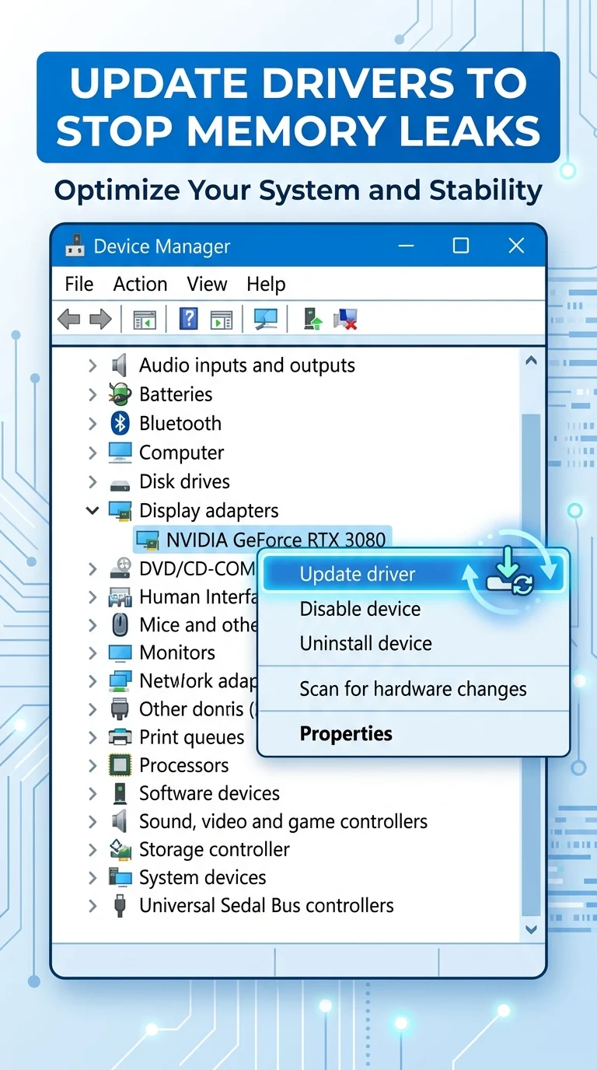Open the Help question mark toolbar icon
Screen dimensions: 597x1070
pos(188,319)
